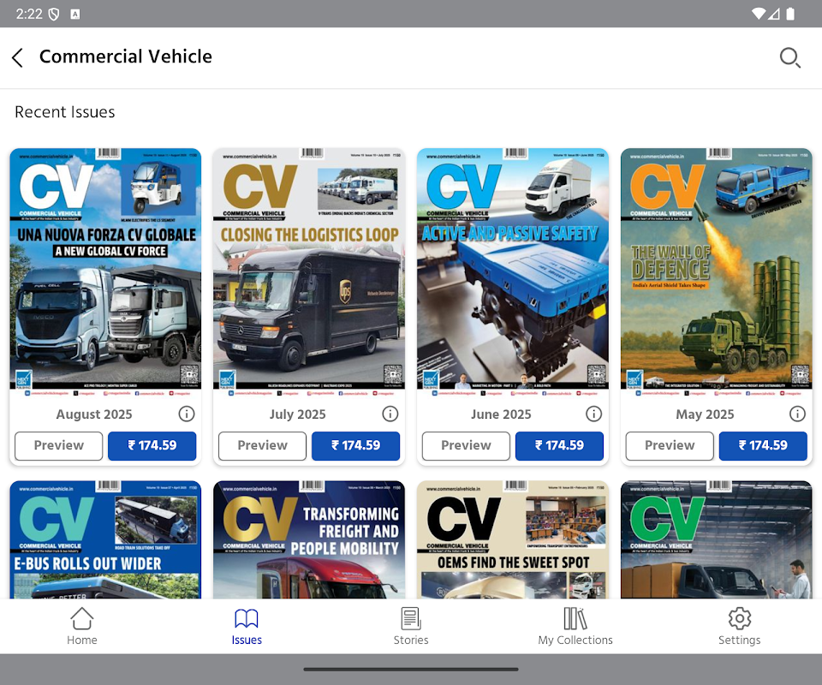Buy the June 2025 issue for ₹174.59
This screenshot has height=685, width=822.
(x=559, y=446)
